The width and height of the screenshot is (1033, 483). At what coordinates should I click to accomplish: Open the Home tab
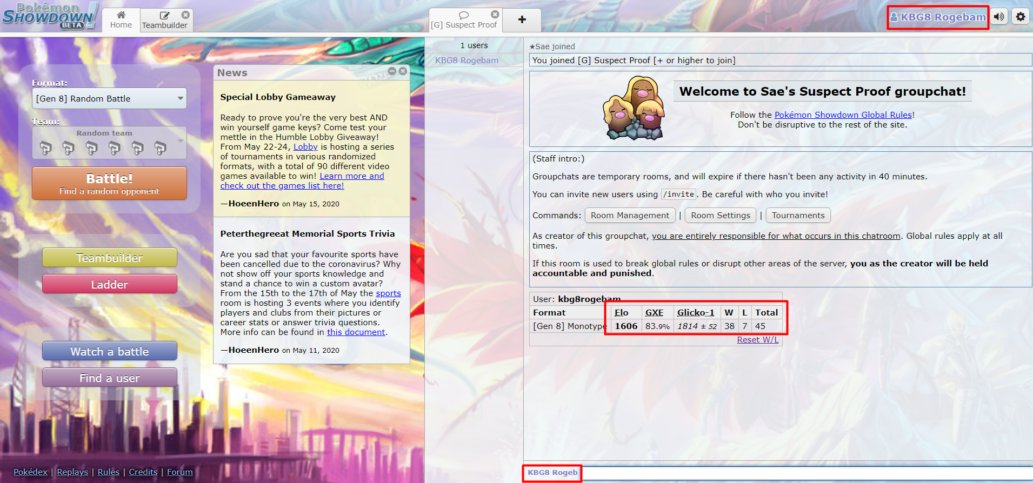121,20
